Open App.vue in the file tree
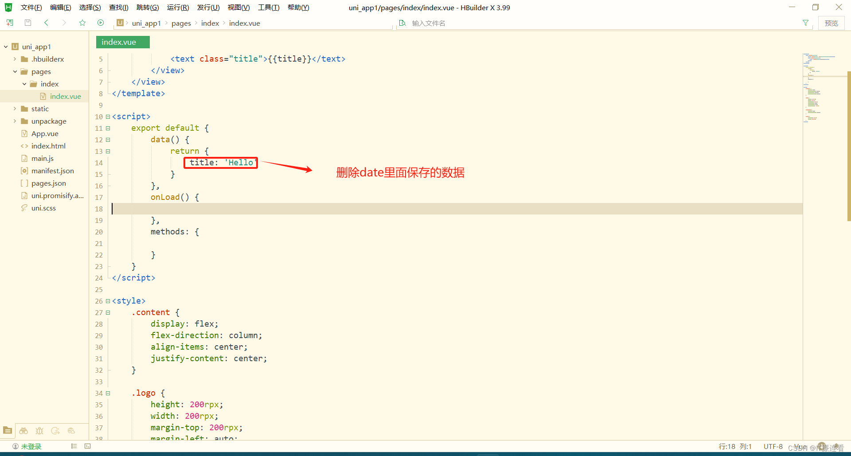Image resolution: width=851 pixels, height=456 pixels. click(44, 133)
